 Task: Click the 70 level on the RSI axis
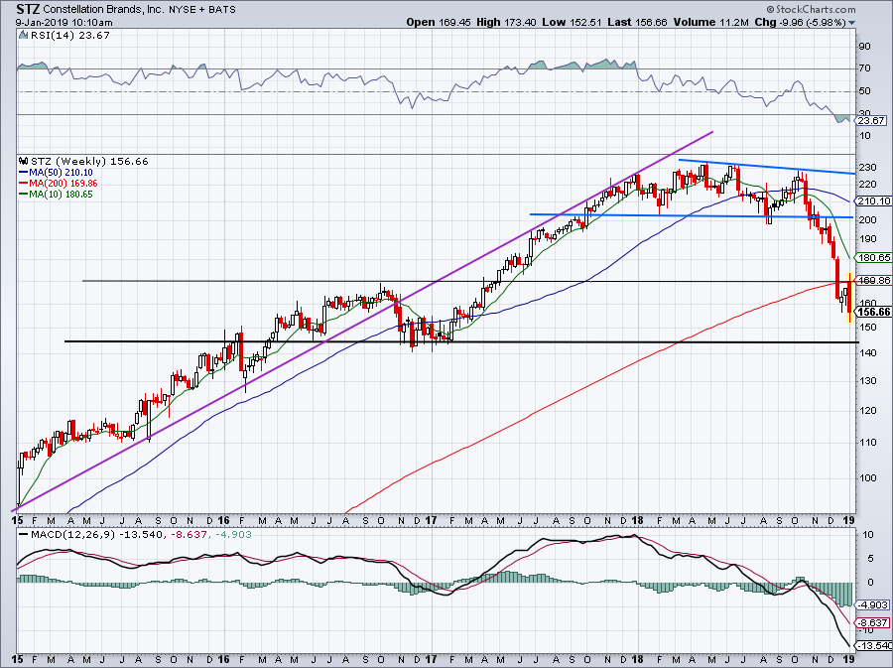coord(864,68)
